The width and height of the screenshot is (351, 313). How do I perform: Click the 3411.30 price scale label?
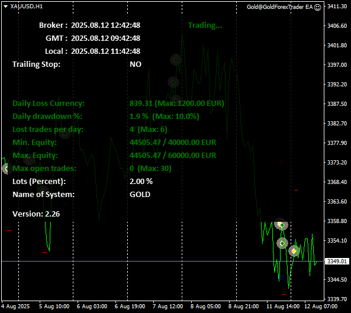click(x=337, y=7)
